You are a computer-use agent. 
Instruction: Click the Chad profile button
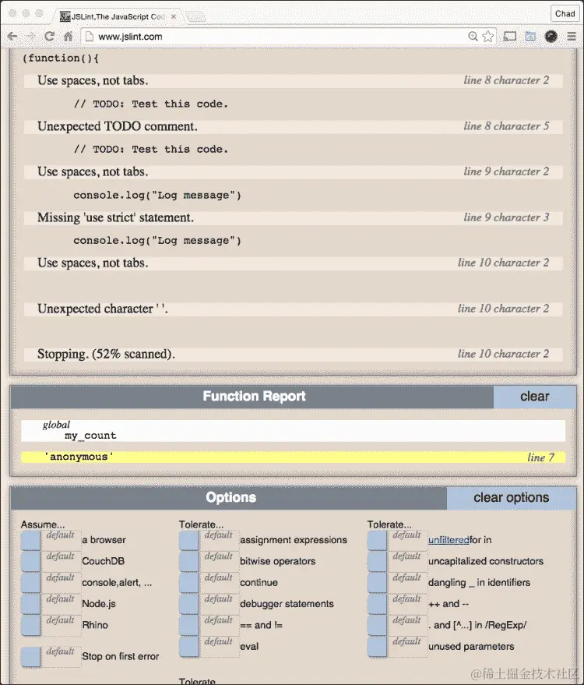coord(565,14)
